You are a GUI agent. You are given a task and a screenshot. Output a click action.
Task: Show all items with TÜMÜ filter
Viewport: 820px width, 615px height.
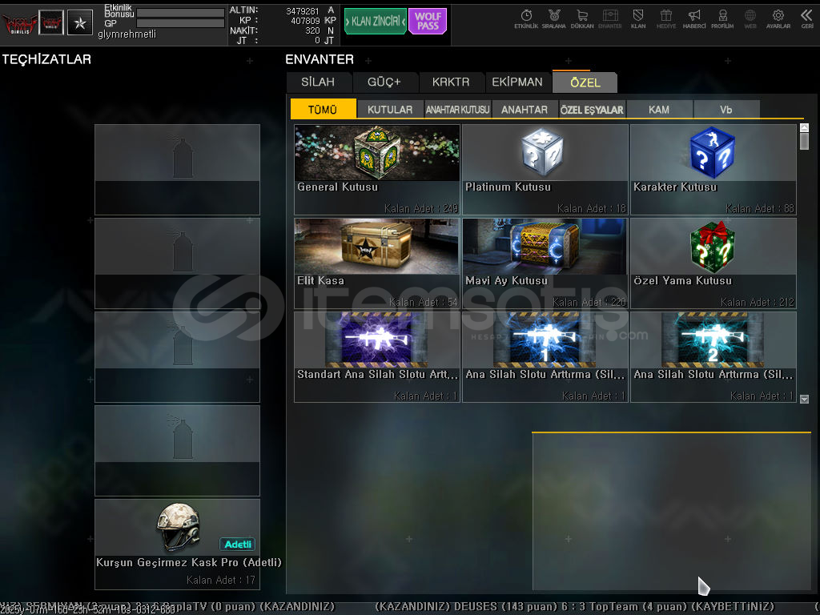(324, 109)
